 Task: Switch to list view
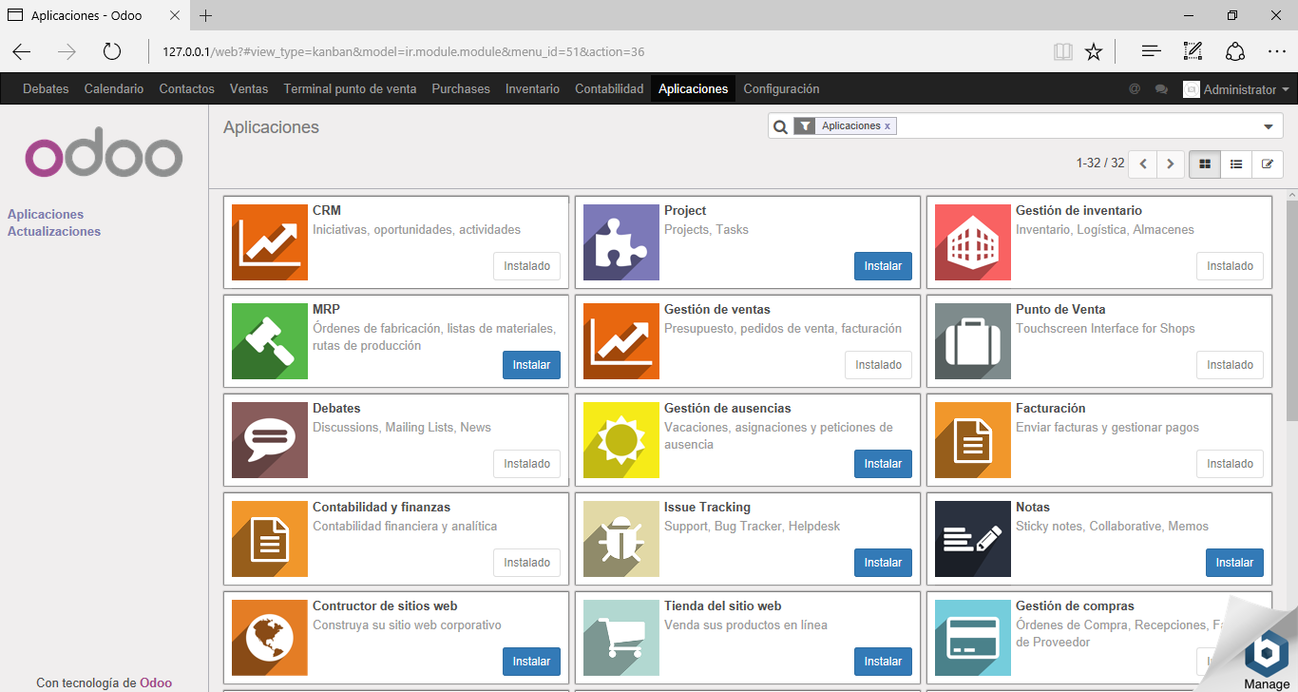[x=1236, y=163]
